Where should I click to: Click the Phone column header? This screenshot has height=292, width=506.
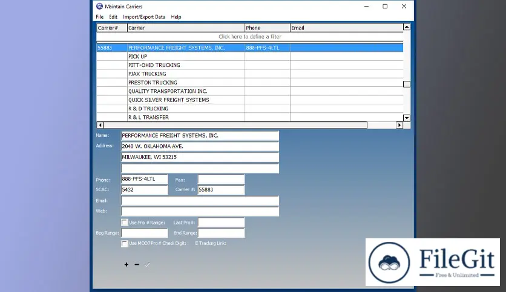(x=267, y=28)
